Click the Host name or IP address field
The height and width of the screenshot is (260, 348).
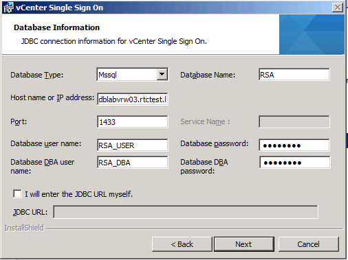133,99
